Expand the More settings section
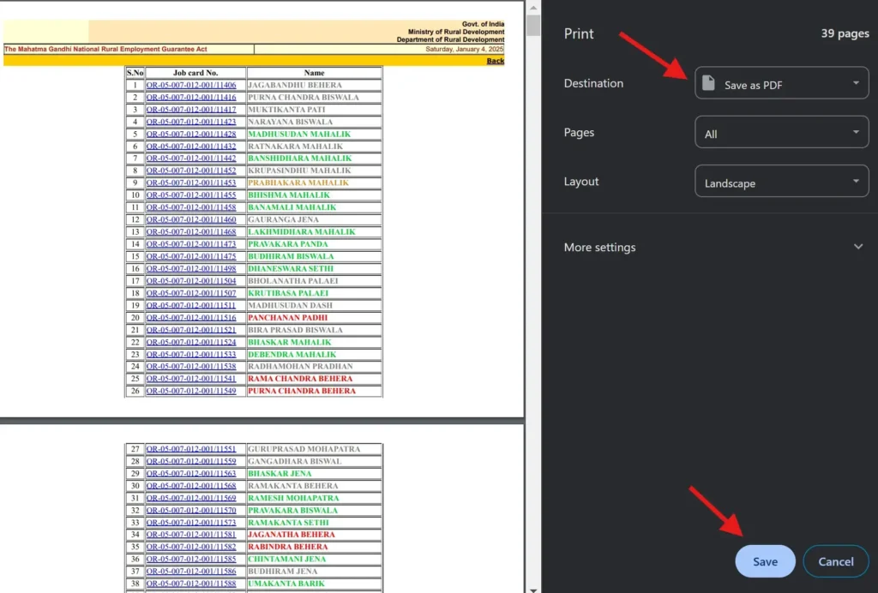This screenshot has height=593, width=878. (x=713, y=247)
